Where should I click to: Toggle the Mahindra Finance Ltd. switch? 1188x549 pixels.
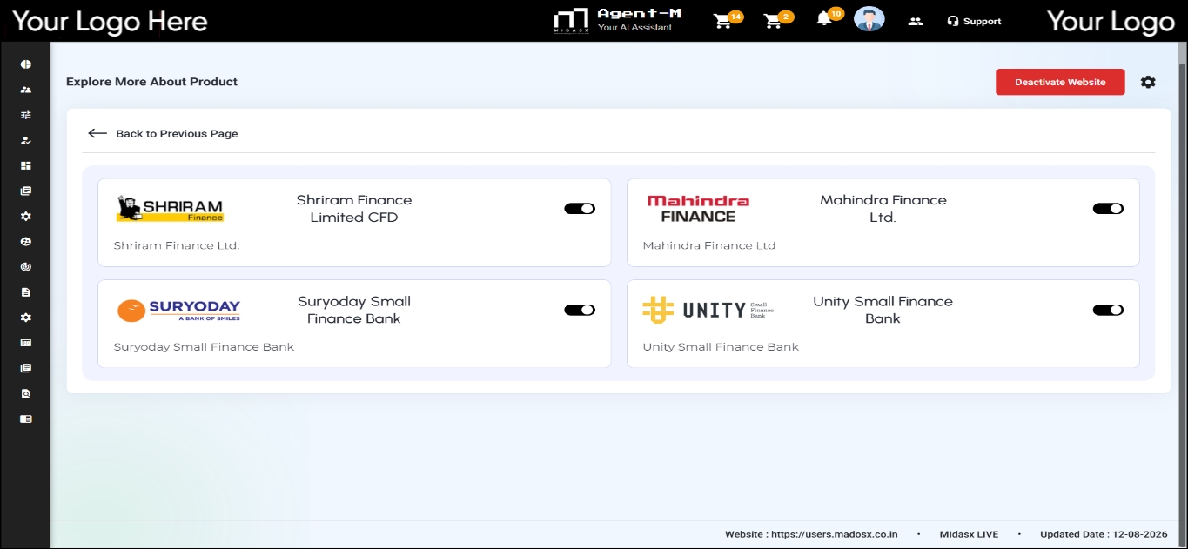1108,209
